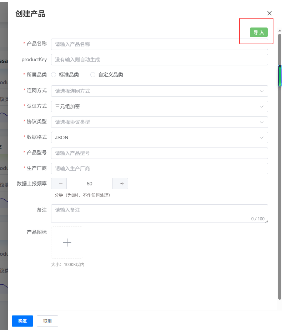Viewport: 282px width, 330px height.
Task: Click the green 导入 button
Action: point(258,32)
